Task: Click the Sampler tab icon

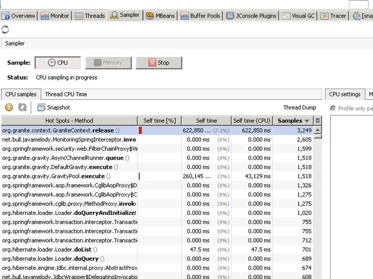Action: 114,15
